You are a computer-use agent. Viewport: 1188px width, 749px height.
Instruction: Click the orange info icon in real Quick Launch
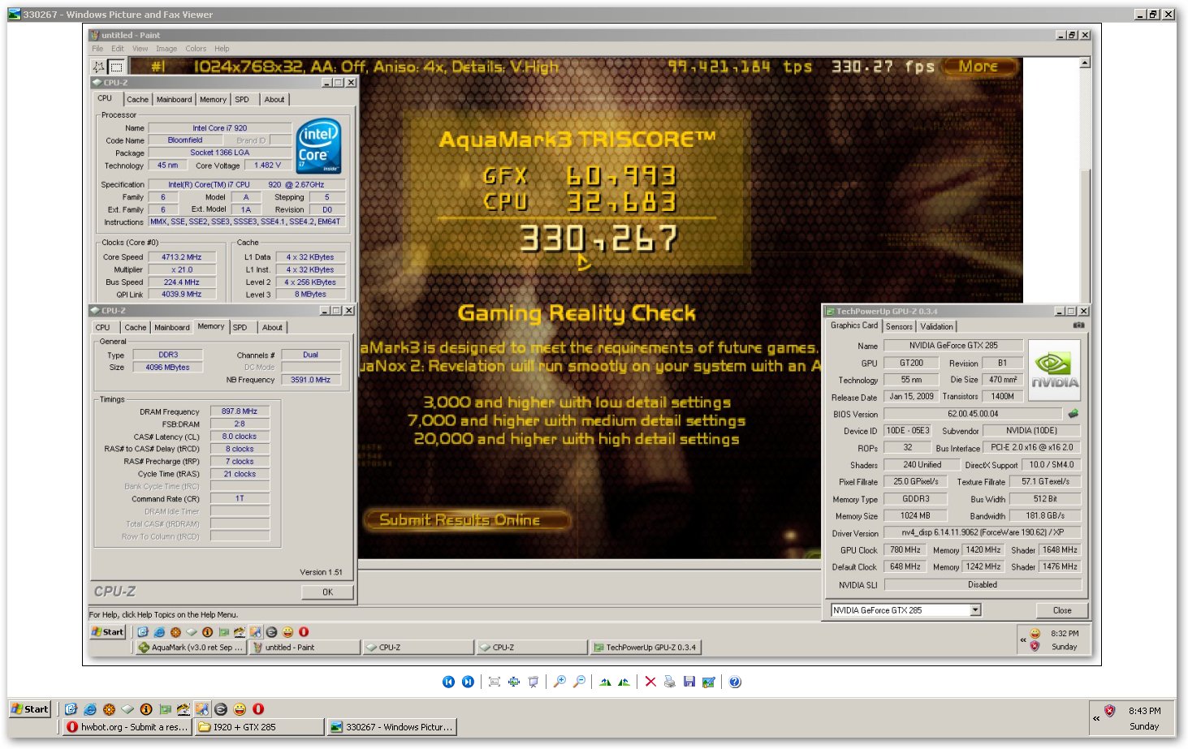(x=146, y=709)
